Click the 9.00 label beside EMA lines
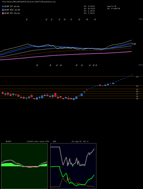 pos(134,44)
